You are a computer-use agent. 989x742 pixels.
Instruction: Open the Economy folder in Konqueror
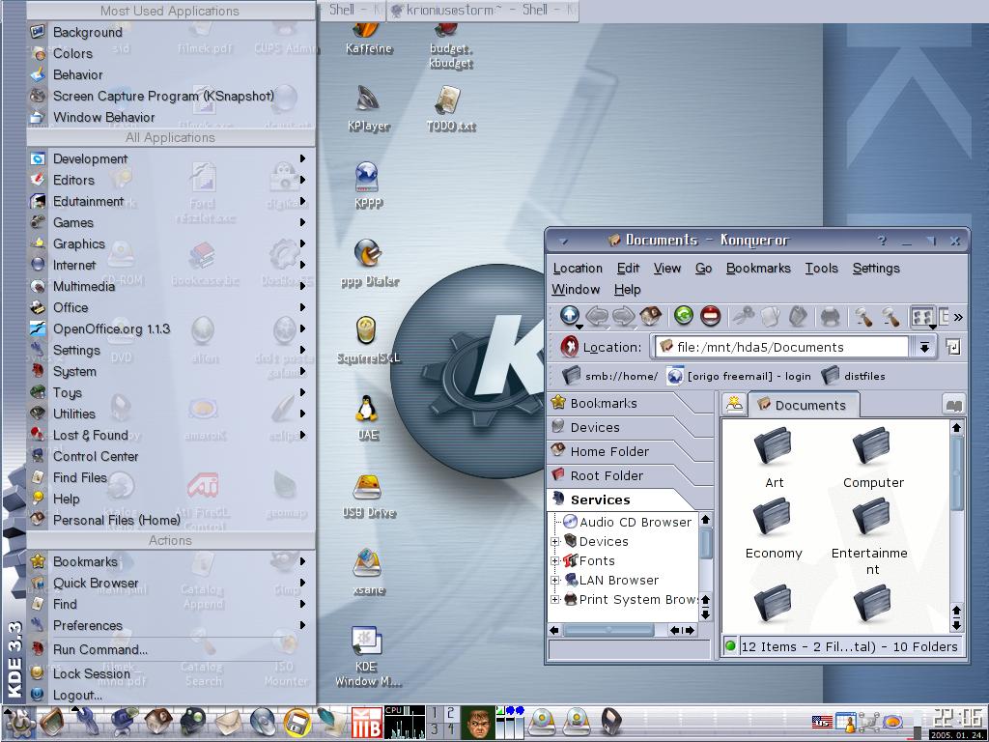click(774, 528)
